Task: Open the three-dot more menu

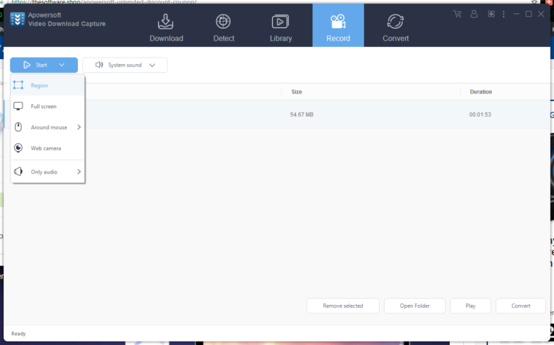Action: pos(503,14)
